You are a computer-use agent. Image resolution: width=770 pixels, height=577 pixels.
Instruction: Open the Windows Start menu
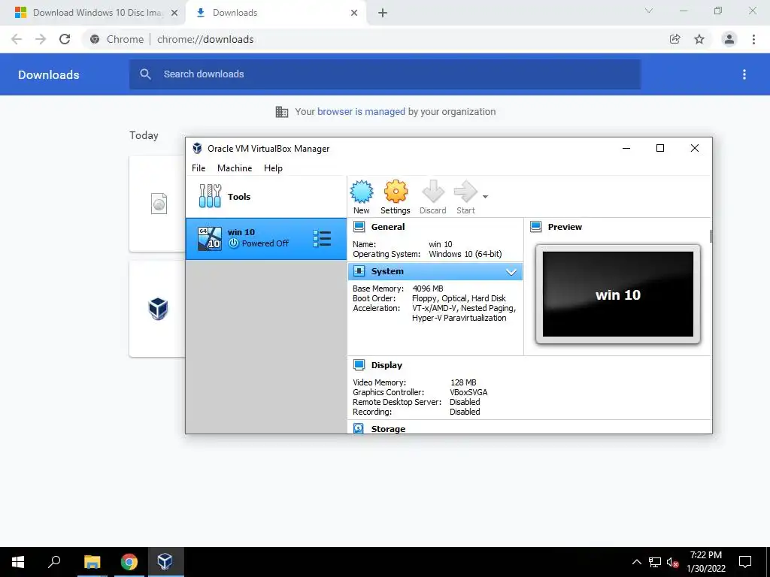[x=18, y=562]
